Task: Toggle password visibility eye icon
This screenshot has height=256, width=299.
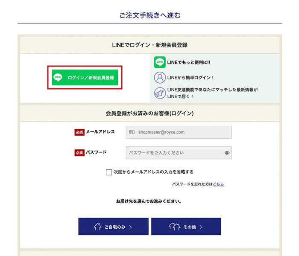Action: tap(227, 153)
